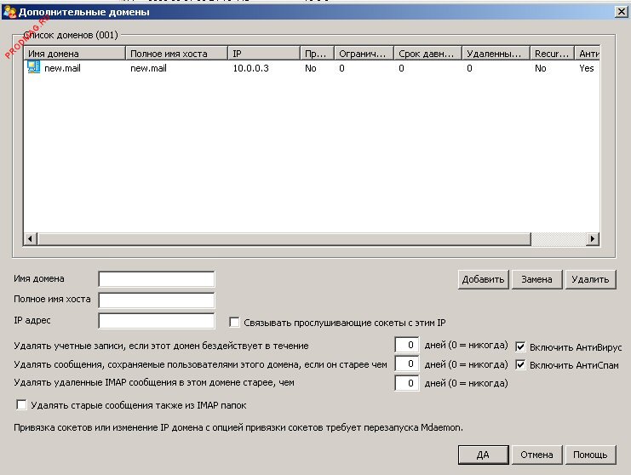631x475 pixels.
Task: Click the new.mail domain icon in the list
Action: [x=33, y=68]
